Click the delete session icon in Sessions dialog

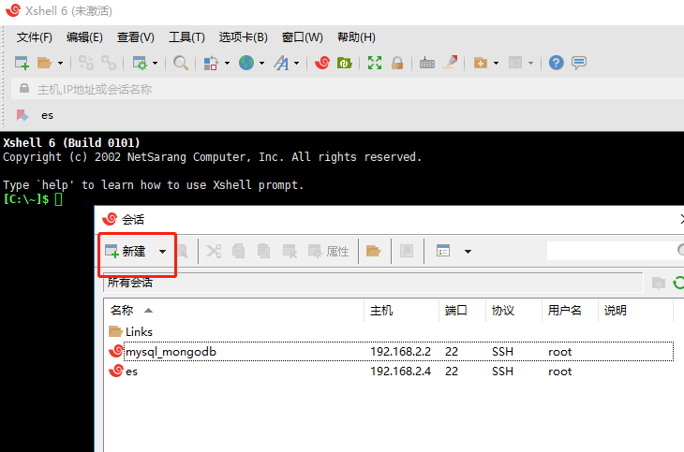coord(290,251)
